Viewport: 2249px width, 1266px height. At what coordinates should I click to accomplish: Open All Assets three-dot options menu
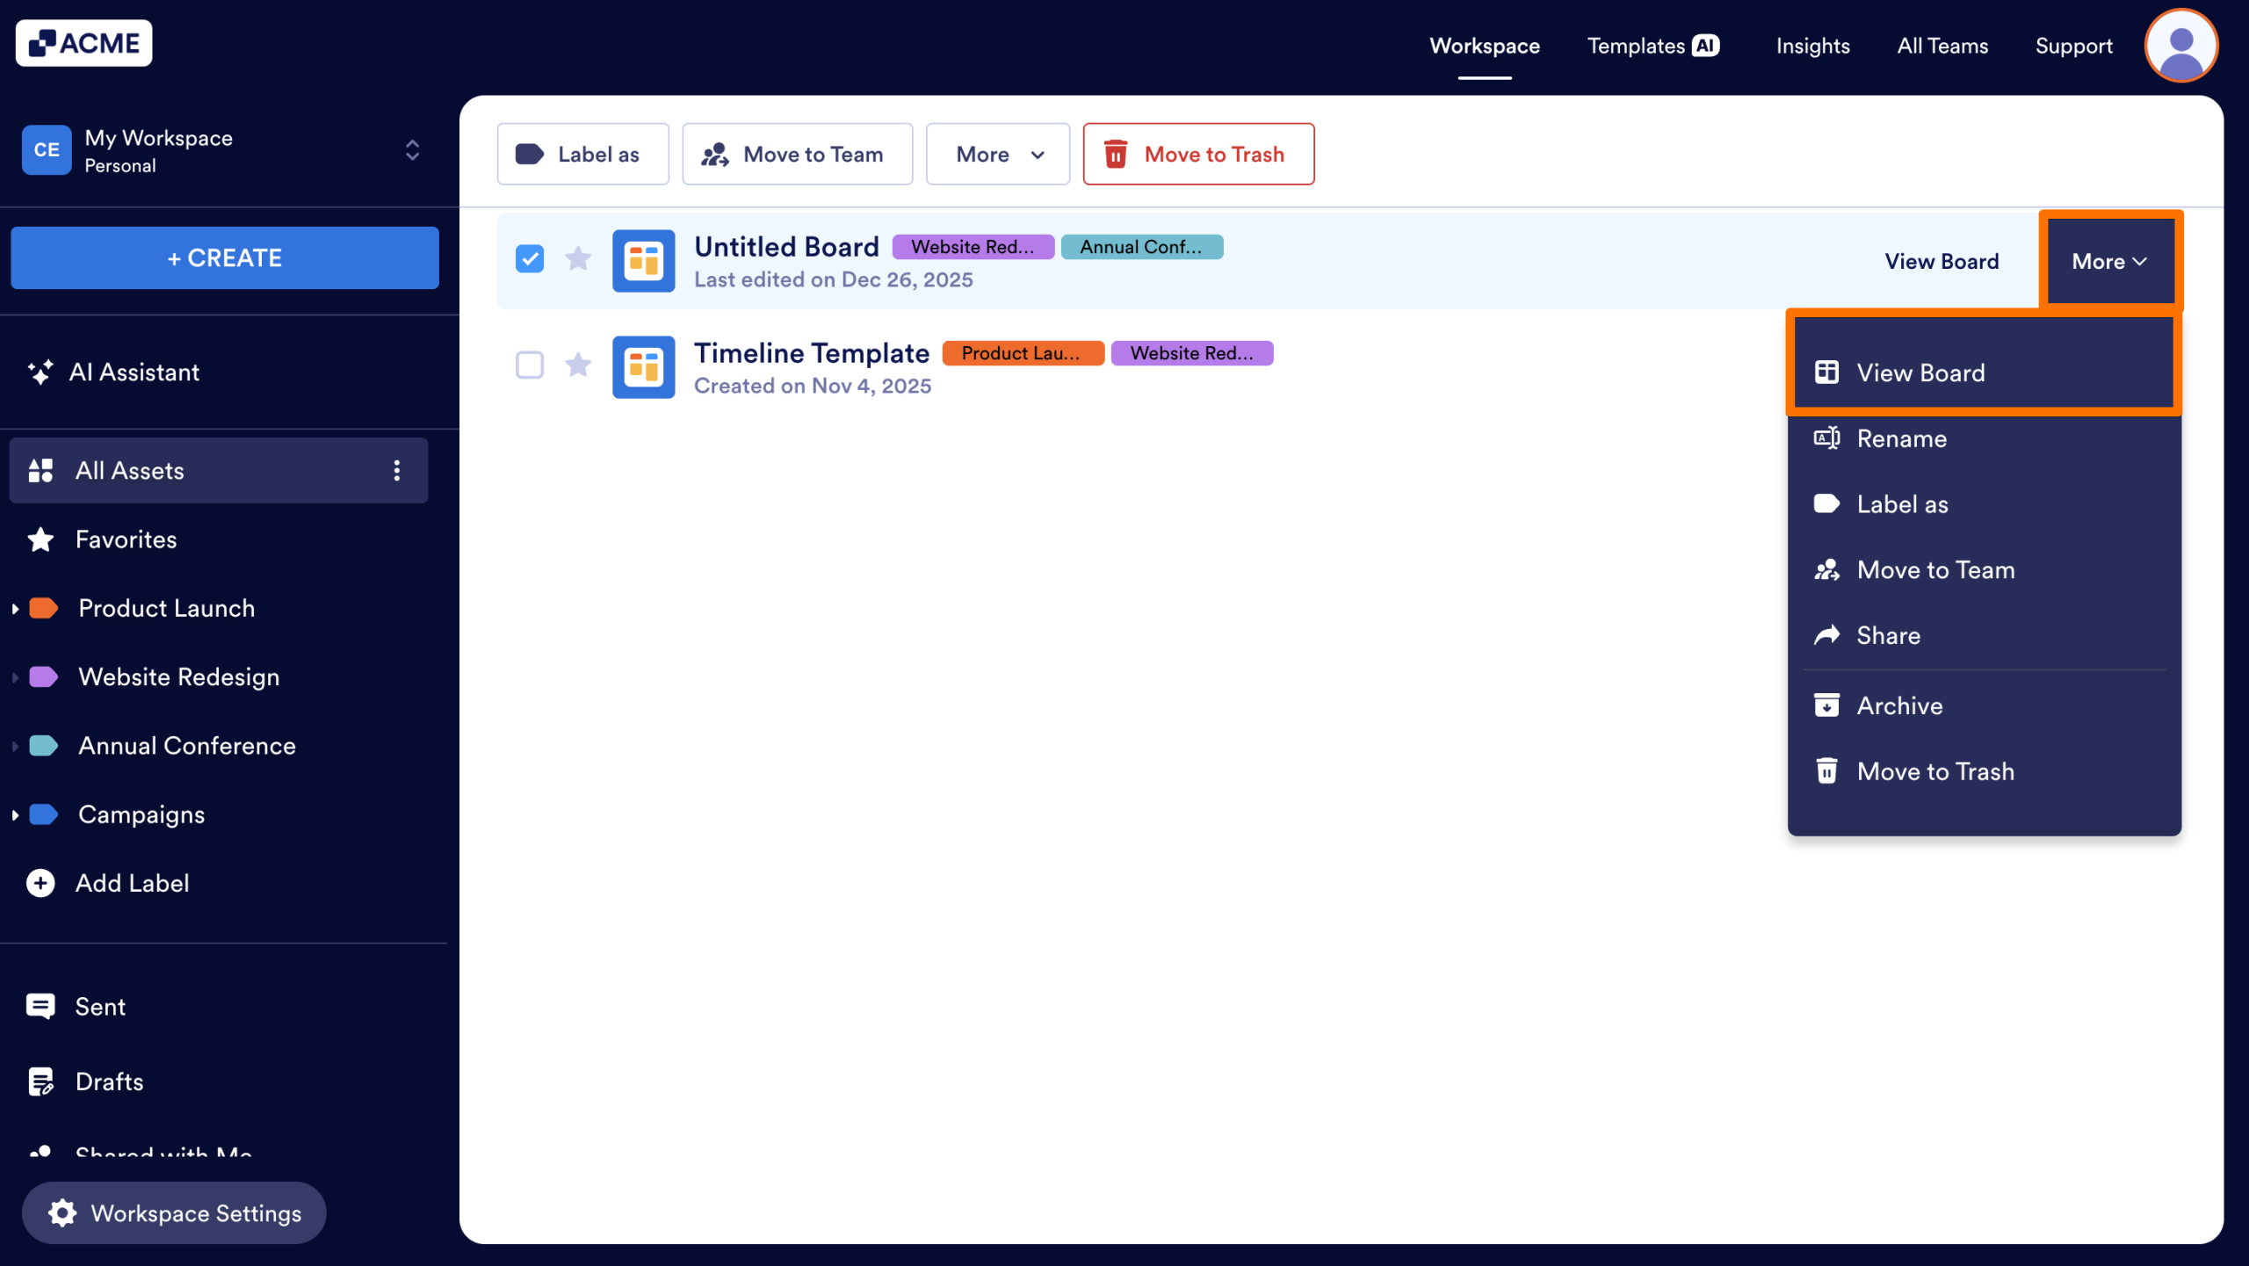click(x=397, y=471)
